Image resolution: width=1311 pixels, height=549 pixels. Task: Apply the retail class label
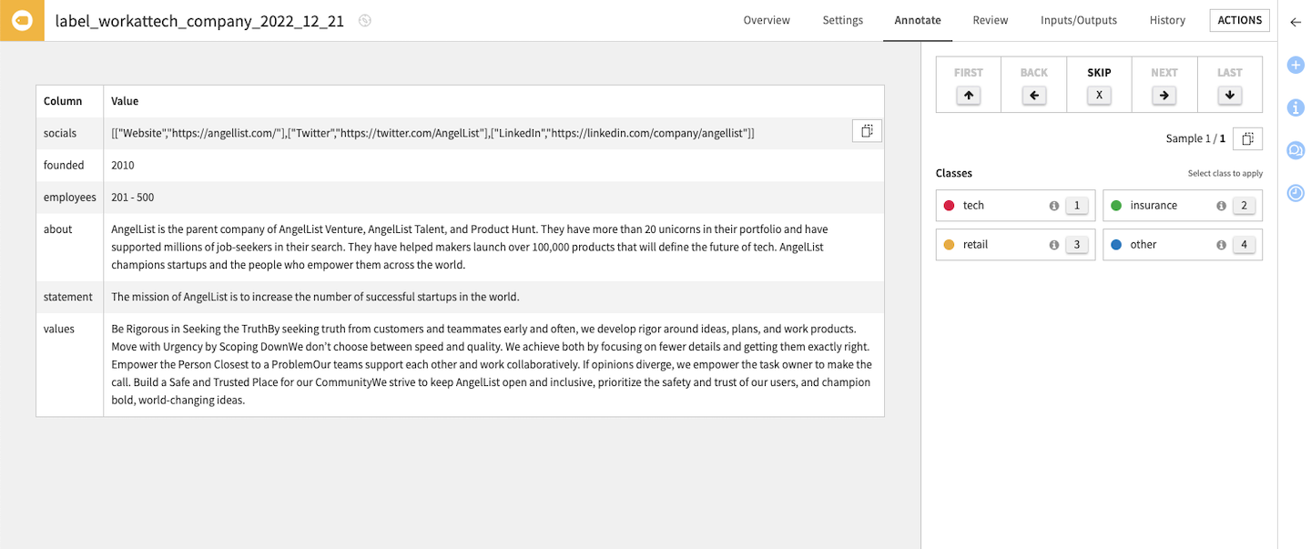pos(1016,245)
